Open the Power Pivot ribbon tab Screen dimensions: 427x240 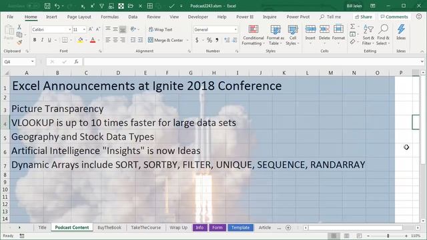(298, 17)
